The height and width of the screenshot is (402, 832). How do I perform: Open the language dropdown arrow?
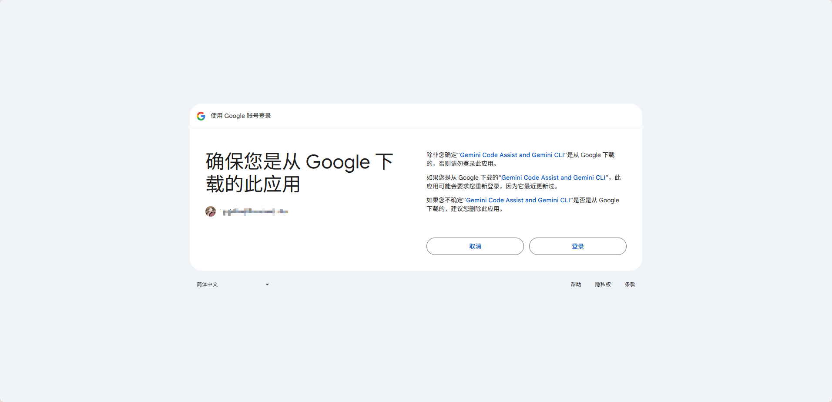tap(267, 285)
